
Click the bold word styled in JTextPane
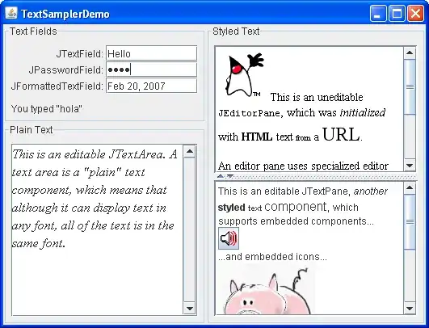point(231,208)
